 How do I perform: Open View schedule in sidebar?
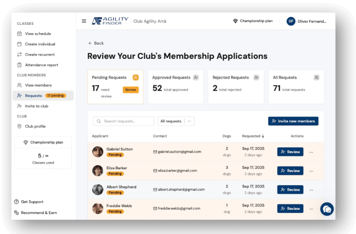43,34
